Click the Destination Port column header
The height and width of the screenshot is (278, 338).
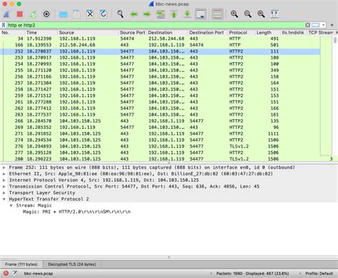(x=208, y=33)
